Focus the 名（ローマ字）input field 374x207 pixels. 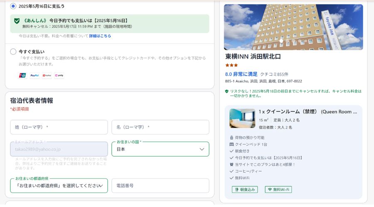coord(160,127)
